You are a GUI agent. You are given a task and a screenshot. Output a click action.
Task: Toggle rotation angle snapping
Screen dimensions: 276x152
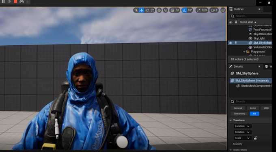184,10
